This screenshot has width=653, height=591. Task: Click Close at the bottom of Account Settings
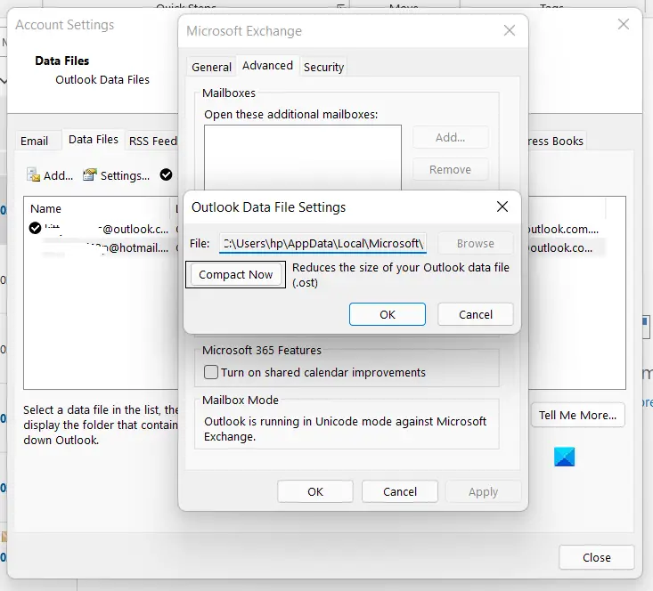tap(596, 557)
